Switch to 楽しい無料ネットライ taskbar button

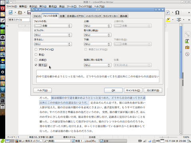(x=29, y=141)
